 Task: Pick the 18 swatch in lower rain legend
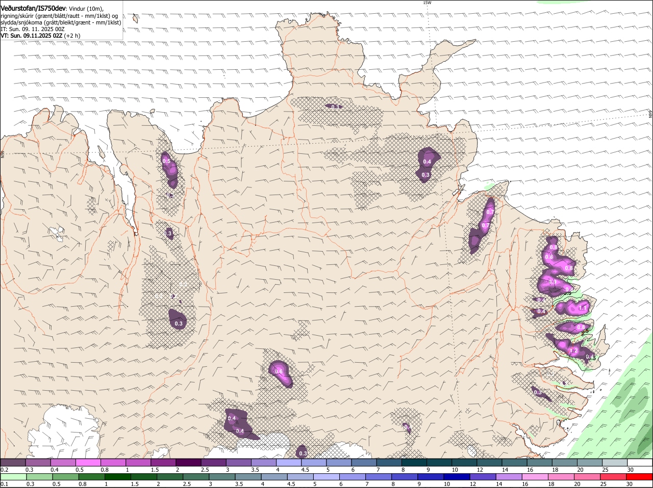pos(561,477)
